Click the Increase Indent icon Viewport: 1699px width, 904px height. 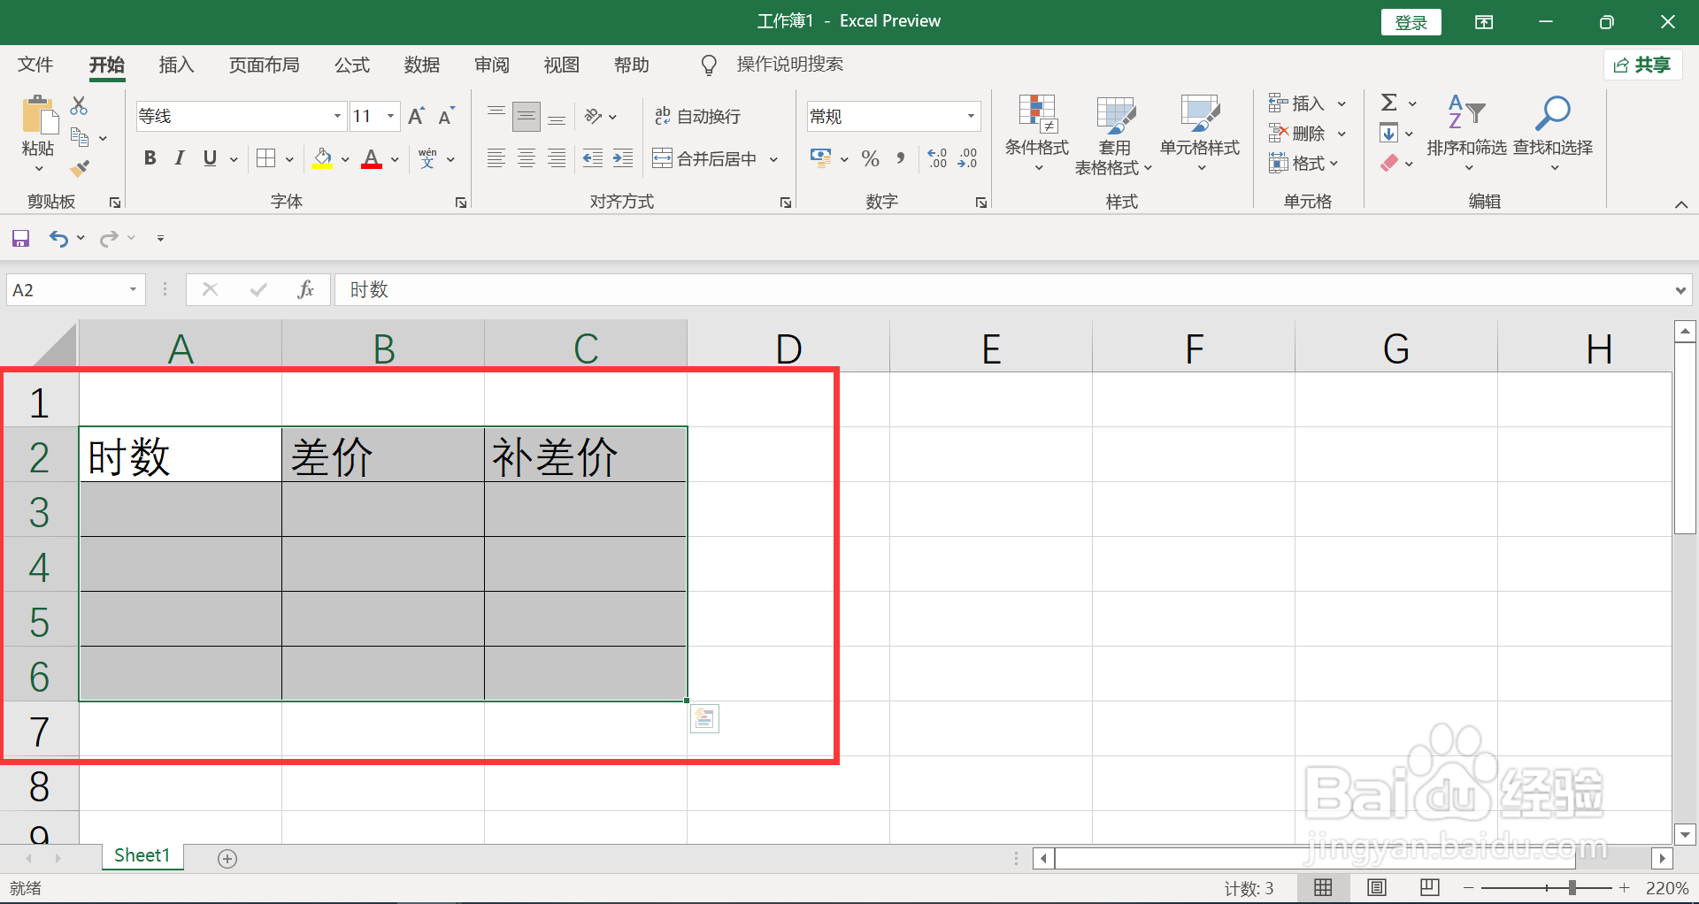click(x=623, y=158)
